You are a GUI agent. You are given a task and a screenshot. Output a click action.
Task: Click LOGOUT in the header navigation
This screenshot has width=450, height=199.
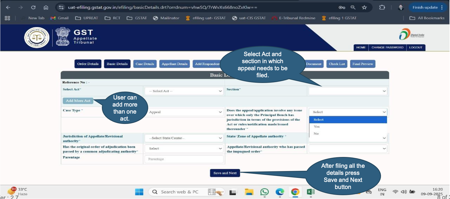click(x=416, y=47)
